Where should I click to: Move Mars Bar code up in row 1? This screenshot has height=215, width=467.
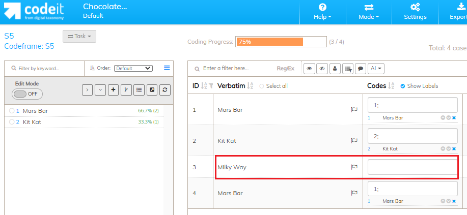443,118
